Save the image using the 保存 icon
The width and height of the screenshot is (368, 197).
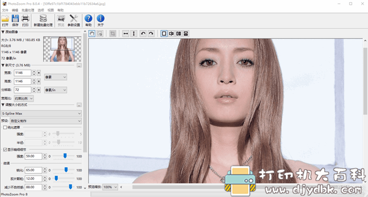pyautogui.click(x=15, y=20)
